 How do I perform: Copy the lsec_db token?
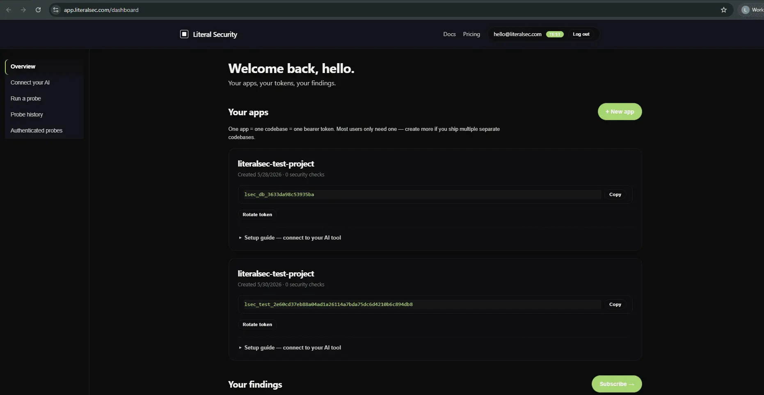(x=615, y=194)
